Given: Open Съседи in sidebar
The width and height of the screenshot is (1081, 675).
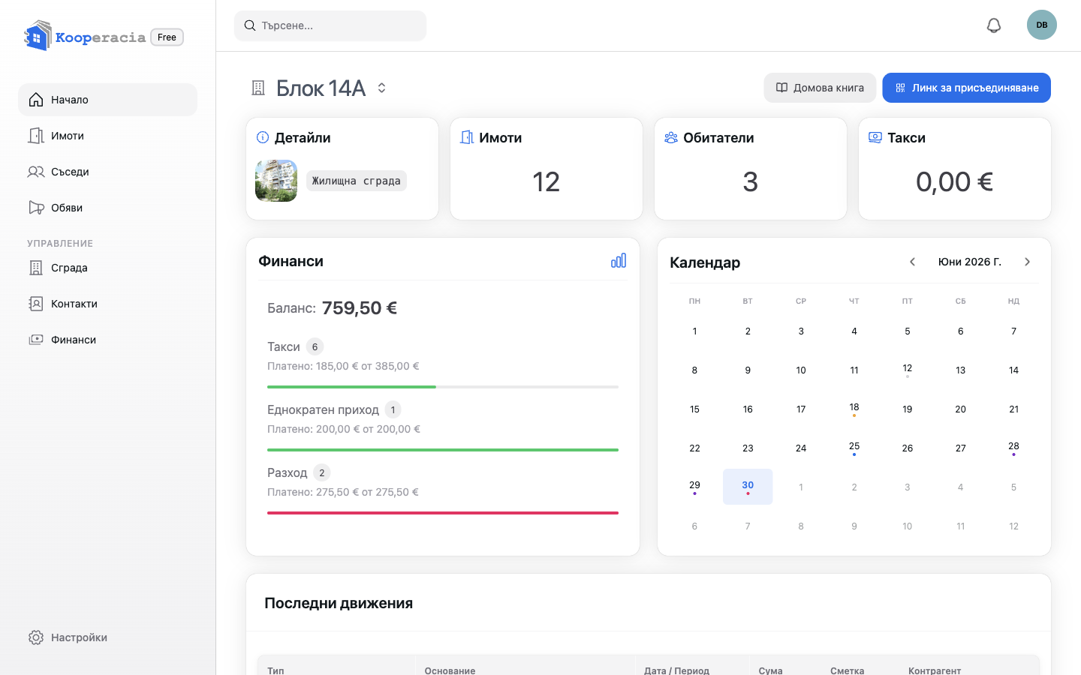Looking at the screenshot, I should 107,172.
